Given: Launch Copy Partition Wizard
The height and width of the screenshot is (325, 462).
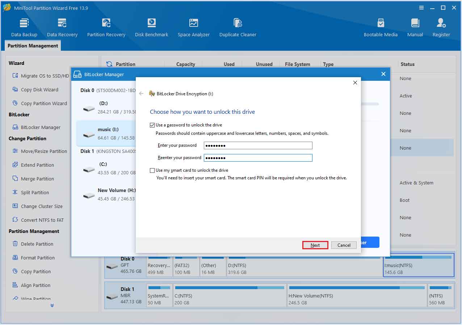Looking at the screenshot, I should point(40,103).
